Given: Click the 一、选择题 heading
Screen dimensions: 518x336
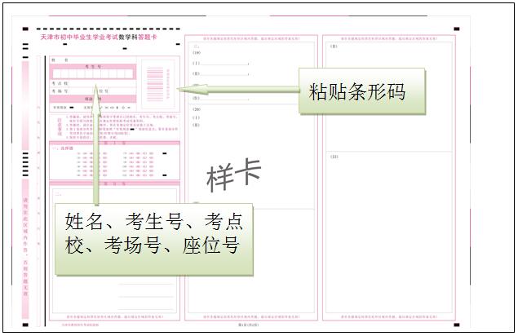Looking at the screenshot, I should point(62,148).
